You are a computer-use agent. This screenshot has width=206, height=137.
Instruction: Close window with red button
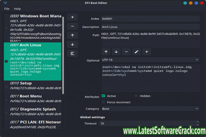202,3
